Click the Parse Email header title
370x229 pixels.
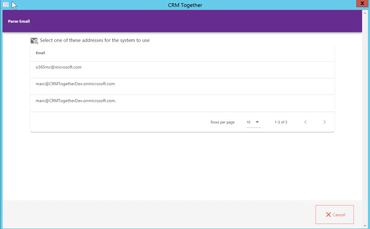19,21
